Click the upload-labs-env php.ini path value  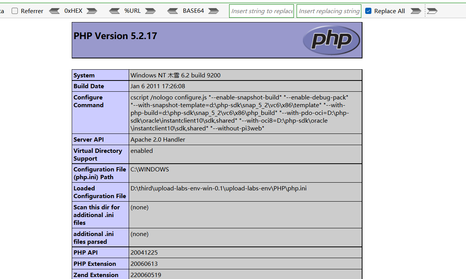219,188
